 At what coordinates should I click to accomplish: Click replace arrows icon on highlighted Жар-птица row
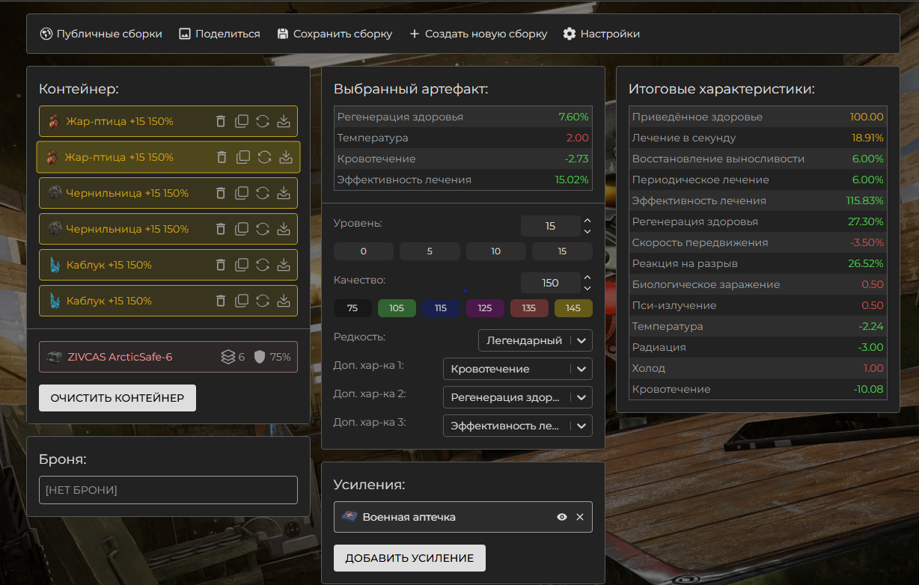pos(264,157)
